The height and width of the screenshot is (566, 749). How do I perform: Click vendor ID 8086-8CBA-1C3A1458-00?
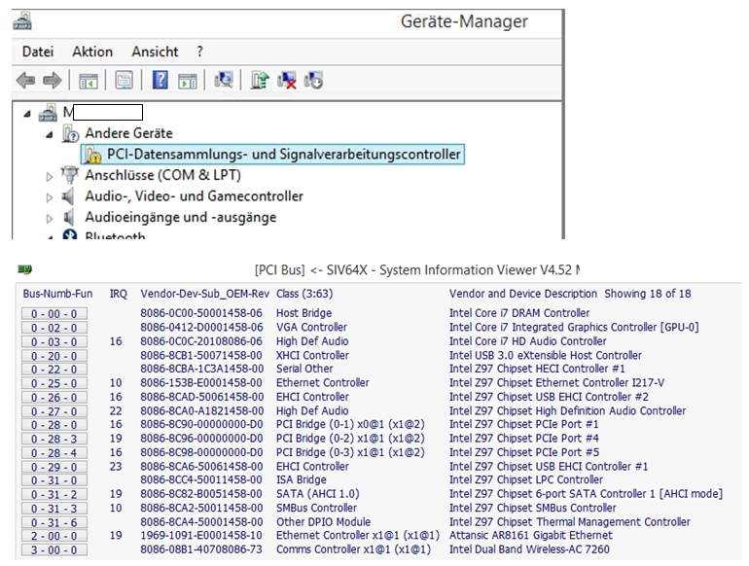tap(201, 369)
